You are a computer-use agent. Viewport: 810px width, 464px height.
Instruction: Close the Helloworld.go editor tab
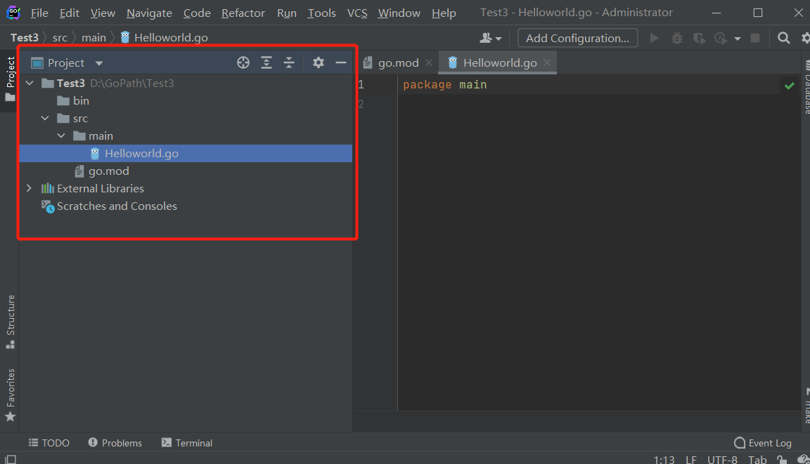547,63
